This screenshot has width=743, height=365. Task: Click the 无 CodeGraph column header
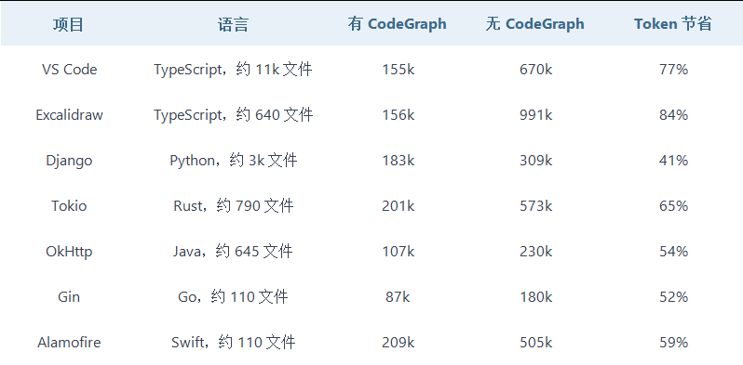535,24
